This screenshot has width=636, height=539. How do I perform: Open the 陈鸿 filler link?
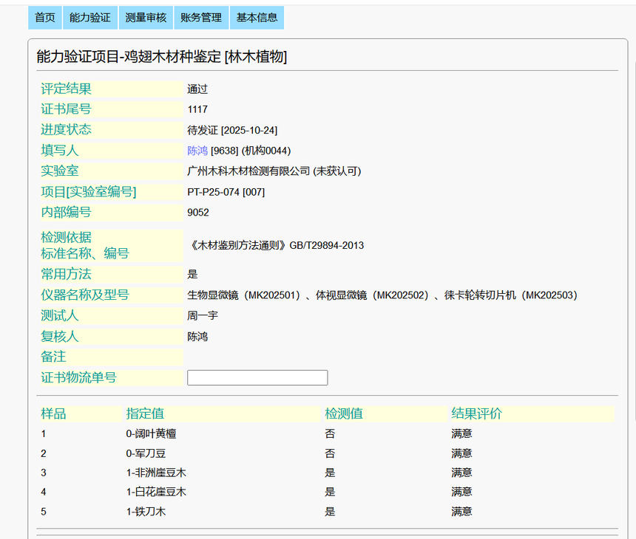click(x=197, y=151)
